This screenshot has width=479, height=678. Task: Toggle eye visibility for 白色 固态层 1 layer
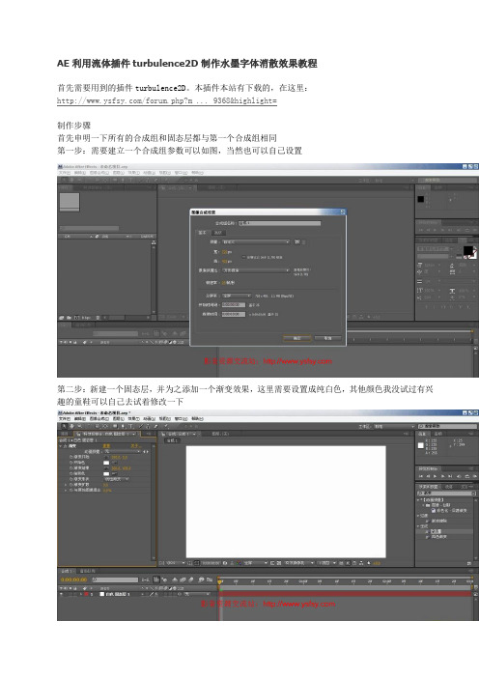[x=61, y=594]
